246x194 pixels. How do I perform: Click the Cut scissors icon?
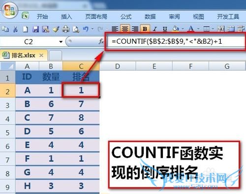[x=15, y=29]
